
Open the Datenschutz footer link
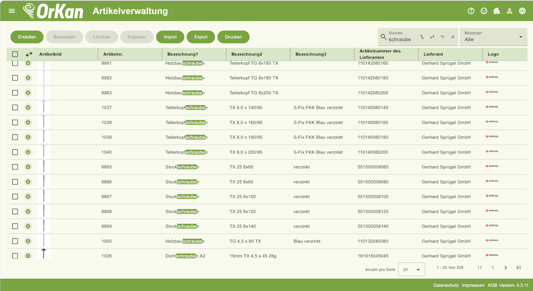[446, 285]
